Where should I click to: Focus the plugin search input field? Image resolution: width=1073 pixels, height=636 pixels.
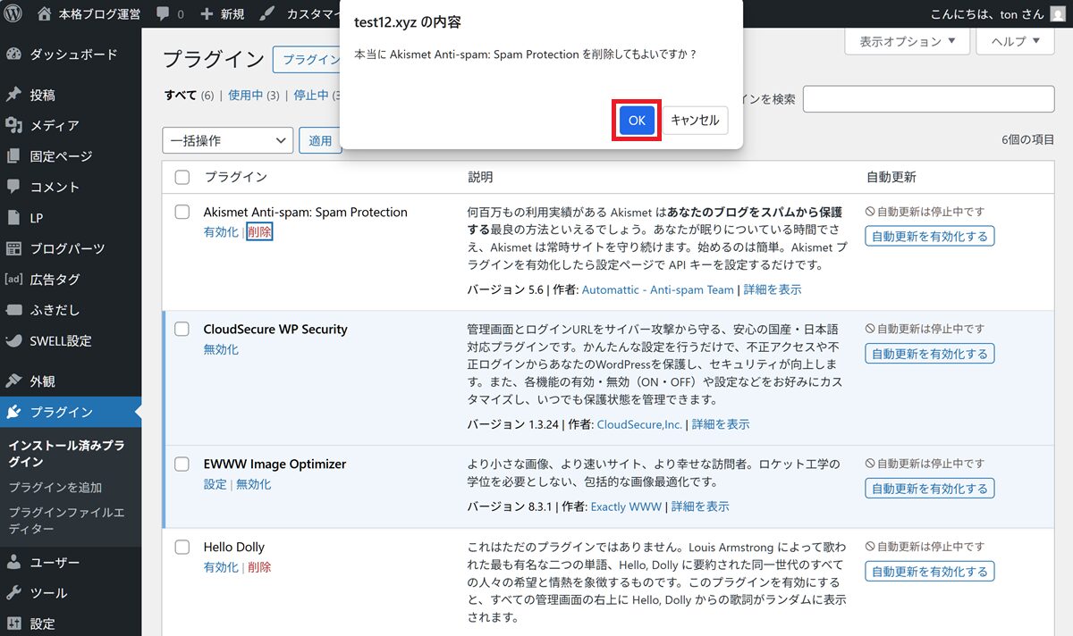tap(928, 99)
